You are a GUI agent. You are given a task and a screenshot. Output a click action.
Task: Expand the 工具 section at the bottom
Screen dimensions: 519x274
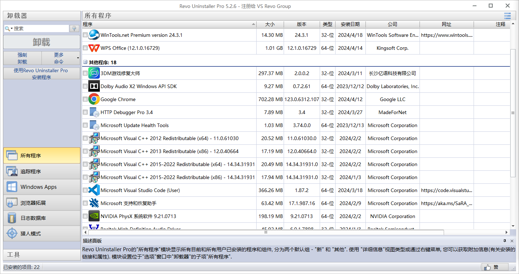[42, 255]
